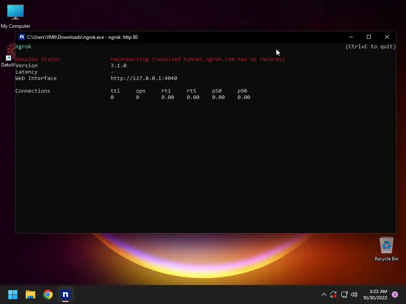Viewport: 406px width, 304px height.
Task: Open the Windows Start menu
Action: [13, 294]
